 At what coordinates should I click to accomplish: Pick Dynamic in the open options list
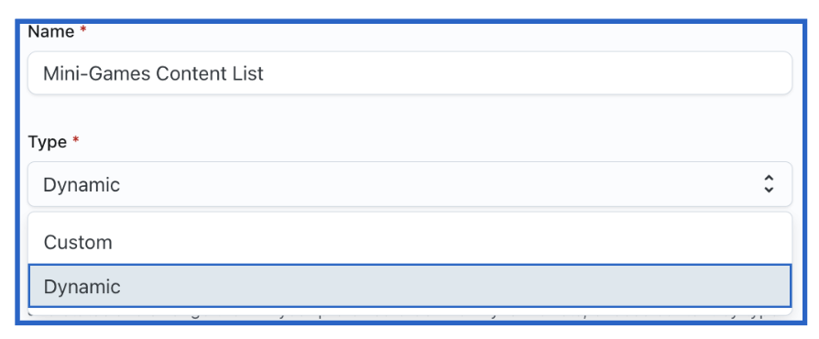point(409,286)
